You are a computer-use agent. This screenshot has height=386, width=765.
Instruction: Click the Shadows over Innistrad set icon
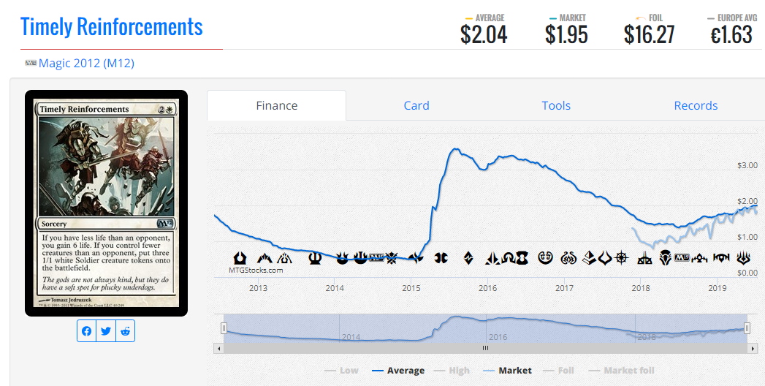[509, 257]
